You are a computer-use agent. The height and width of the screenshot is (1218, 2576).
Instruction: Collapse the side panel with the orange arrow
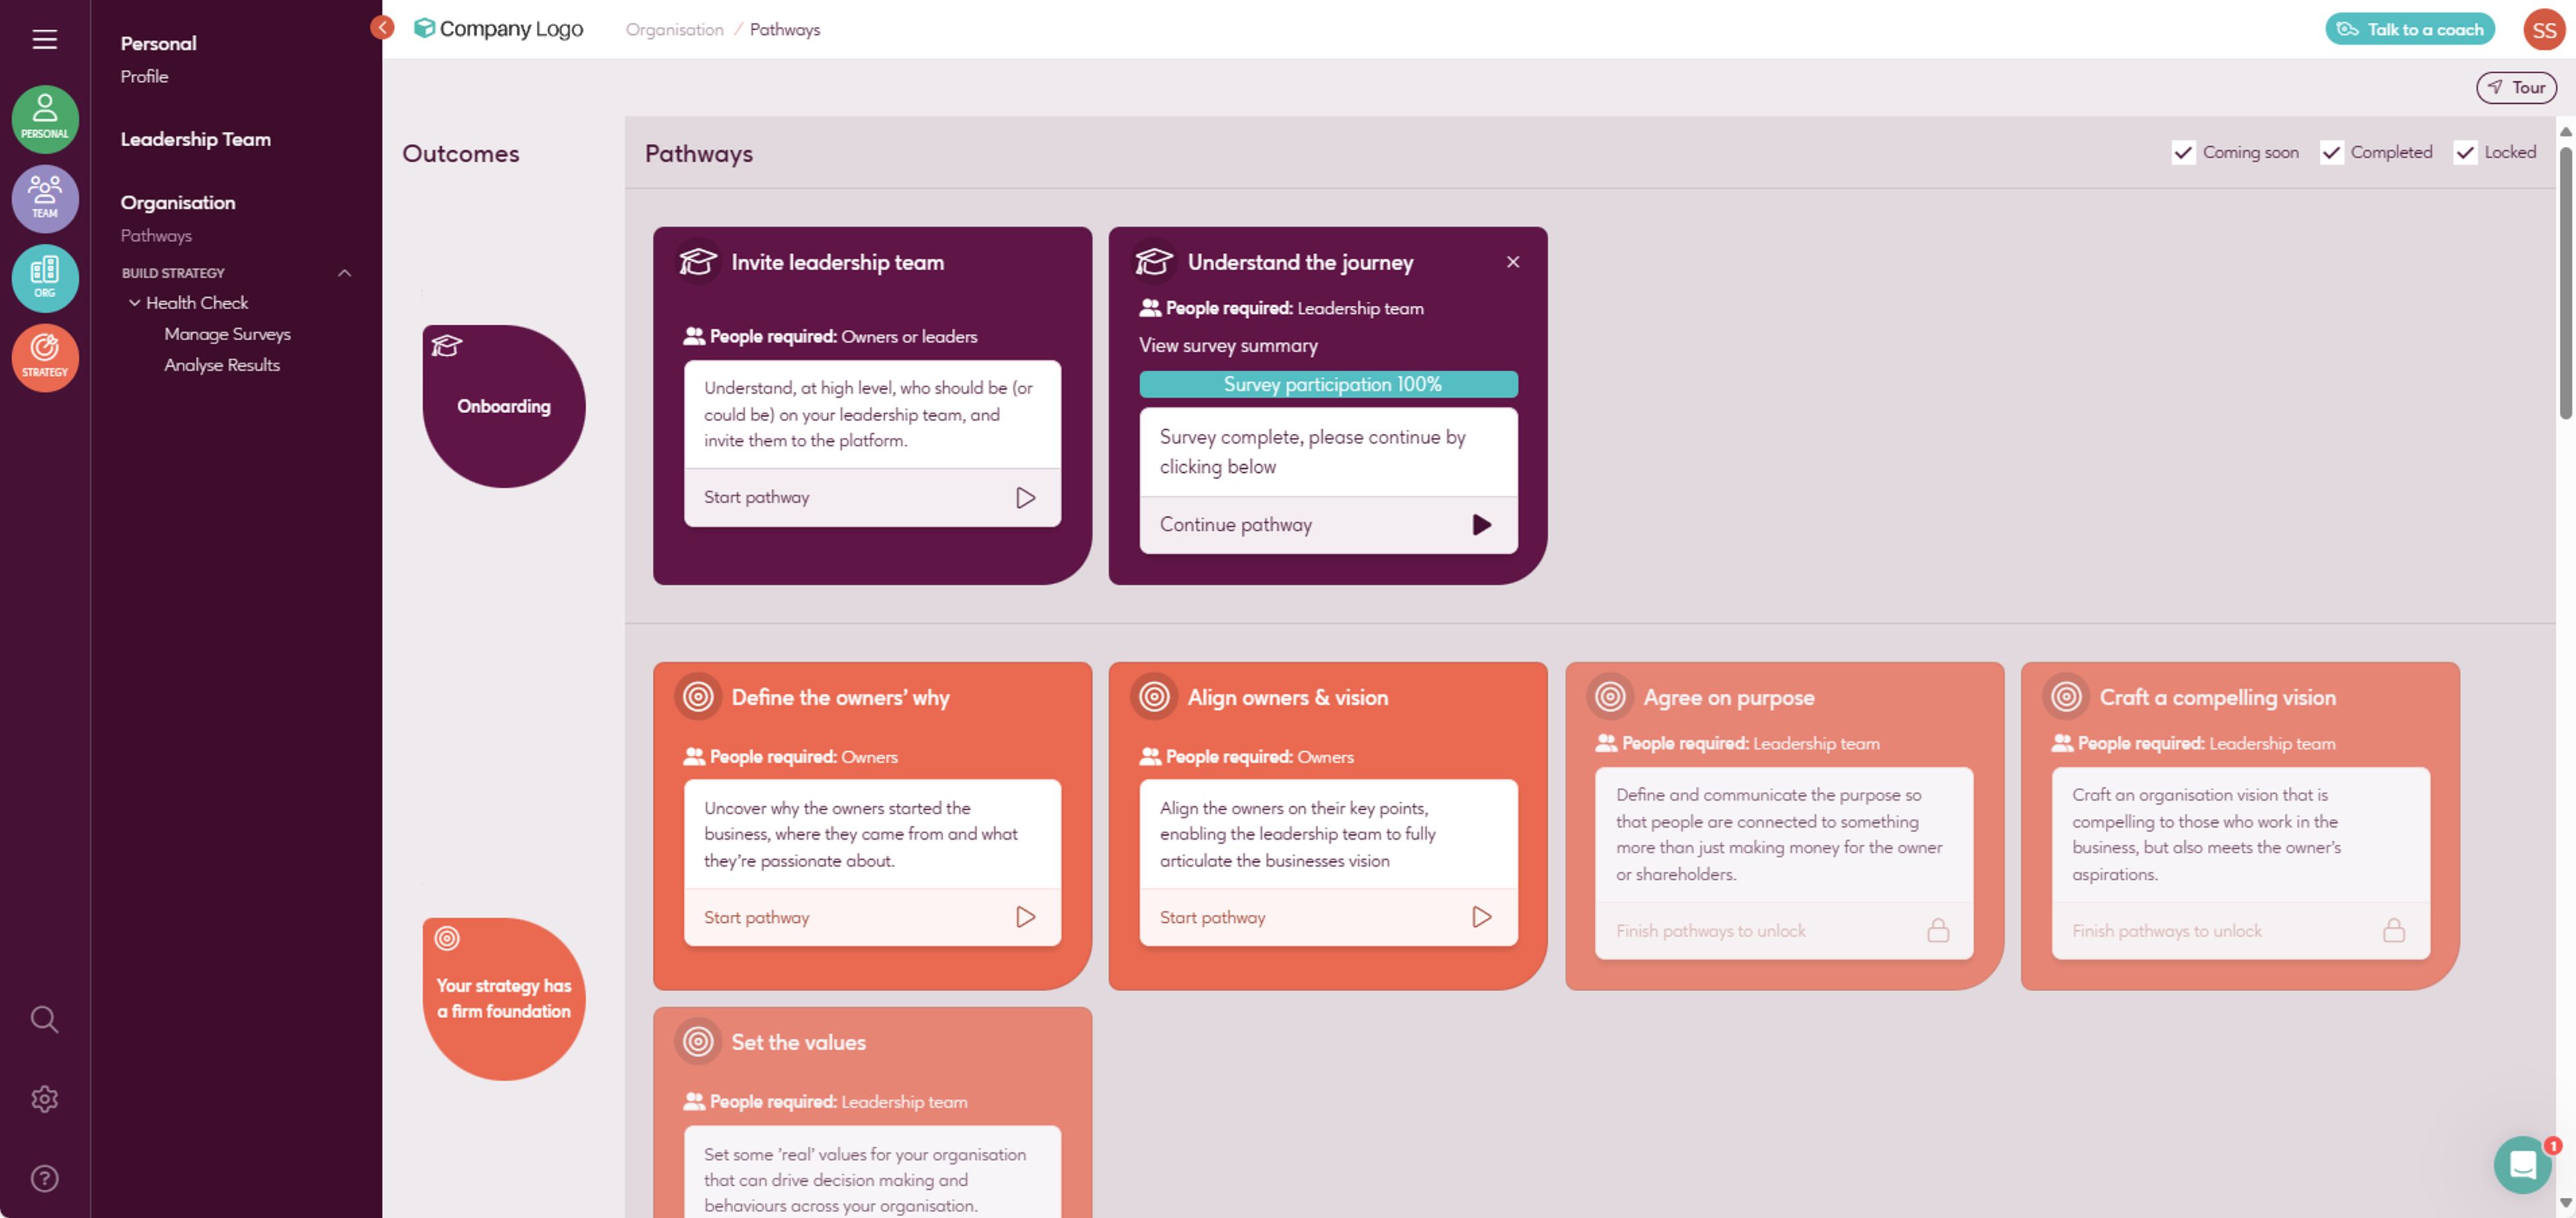382,27
